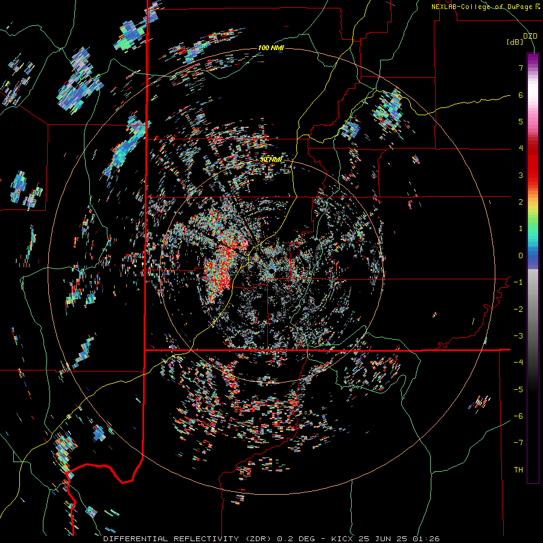Select the -3 value on the scale

[x=518, y=336]
